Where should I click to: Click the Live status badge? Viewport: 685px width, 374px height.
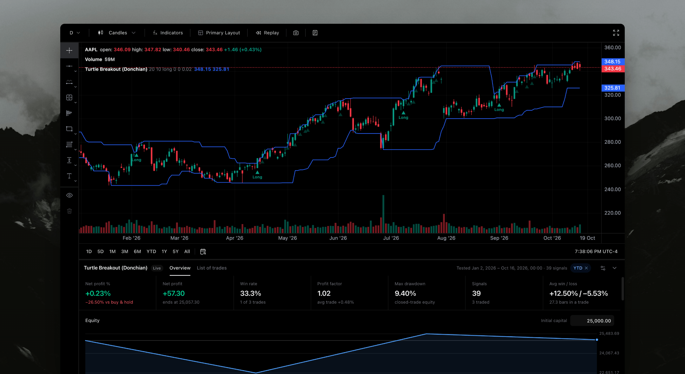click(157, 268)
